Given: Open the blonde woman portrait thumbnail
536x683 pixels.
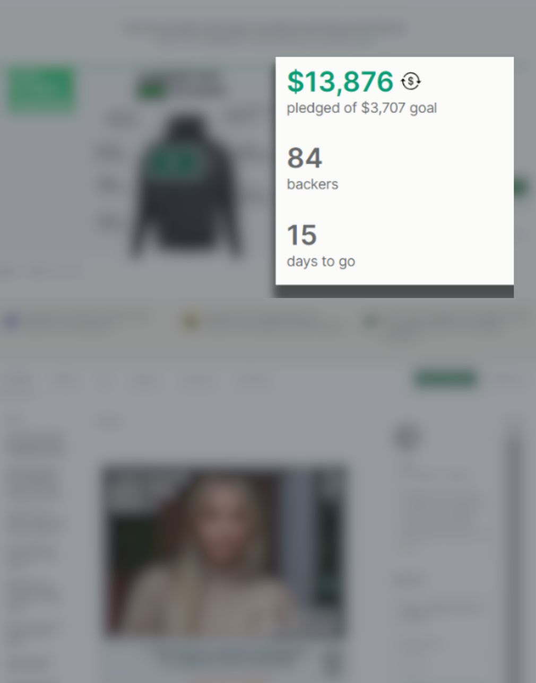Looking at the screenshot, I should (x=225, y=550).
